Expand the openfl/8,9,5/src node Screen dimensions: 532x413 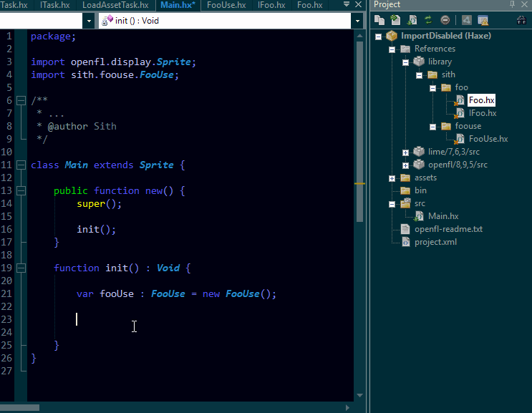[405, 165]
